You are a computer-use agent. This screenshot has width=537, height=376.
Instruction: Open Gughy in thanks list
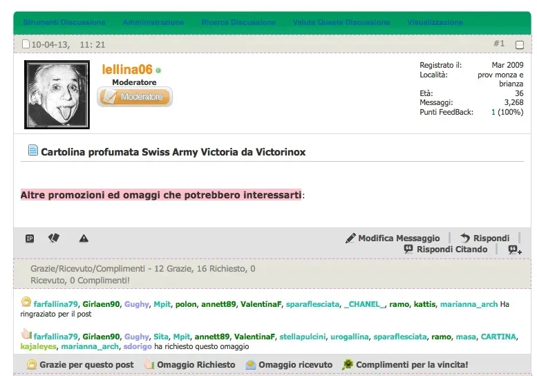click(x=137, y=304)
